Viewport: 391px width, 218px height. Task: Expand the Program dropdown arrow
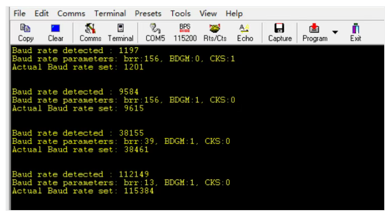coord(335,32)
